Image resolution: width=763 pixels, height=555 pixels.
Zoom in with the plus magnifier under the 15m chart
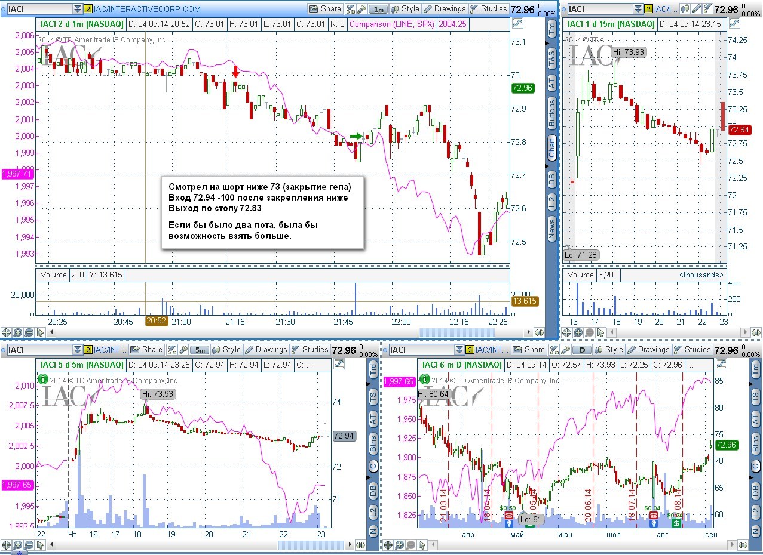[578, 332]
